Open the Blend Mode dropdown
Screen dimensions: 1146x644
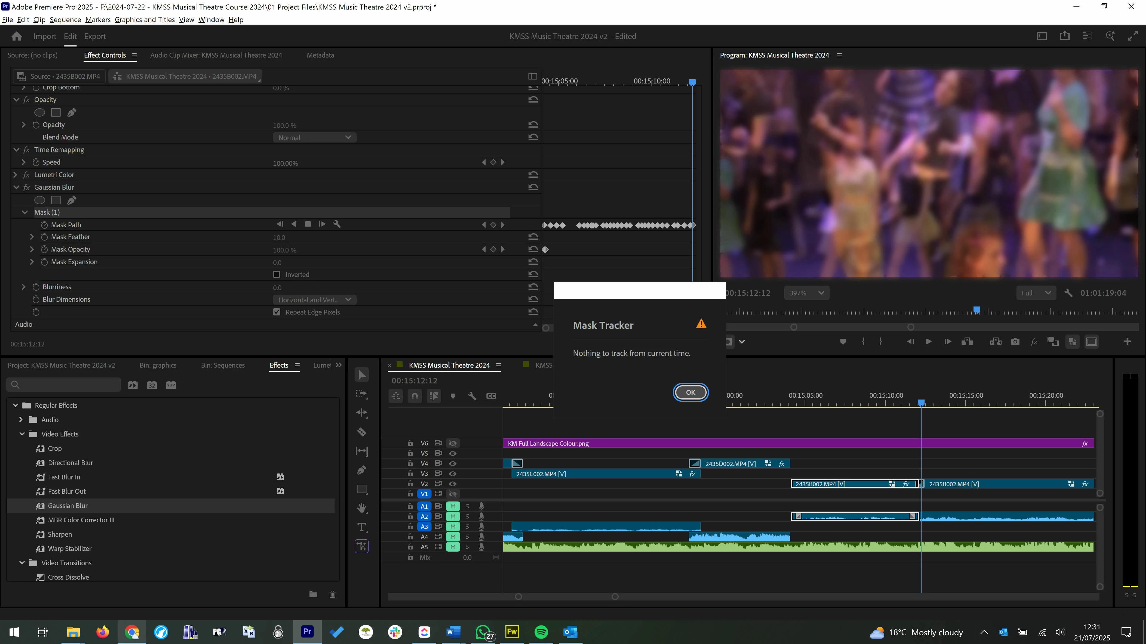click(x=314, y=138)
